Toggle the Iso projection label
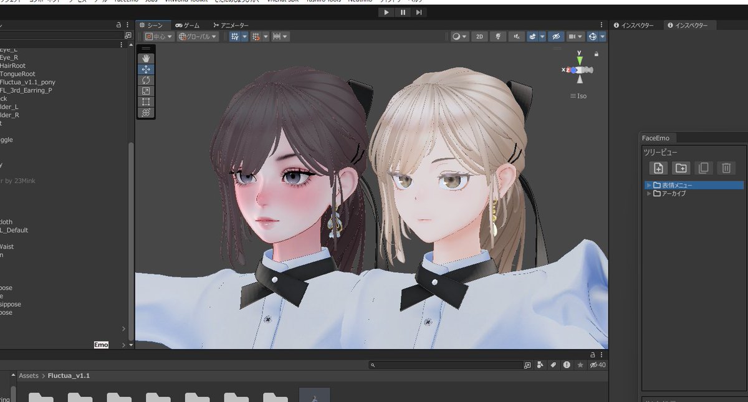Image resolution: width=748 pixels, height=402 pixels. 578,96
